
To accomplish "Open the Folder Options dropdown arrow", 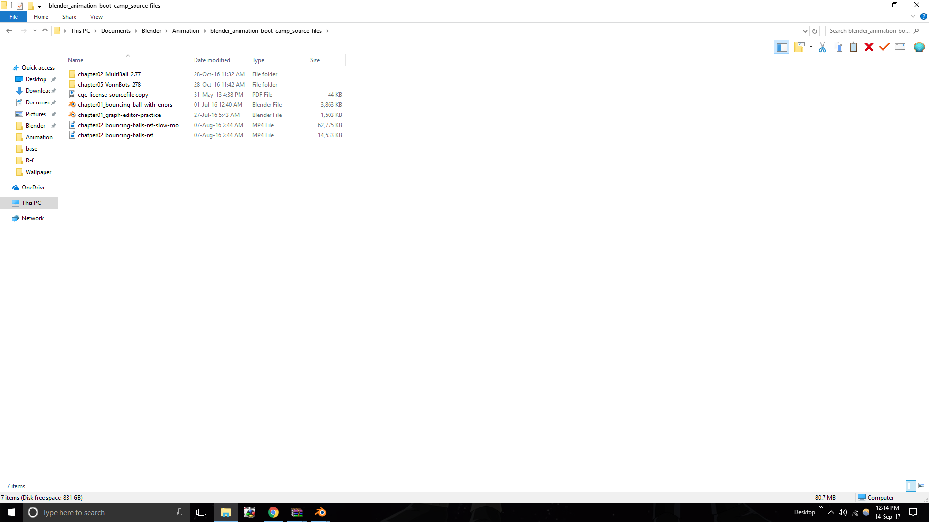I will click(811, 47).
